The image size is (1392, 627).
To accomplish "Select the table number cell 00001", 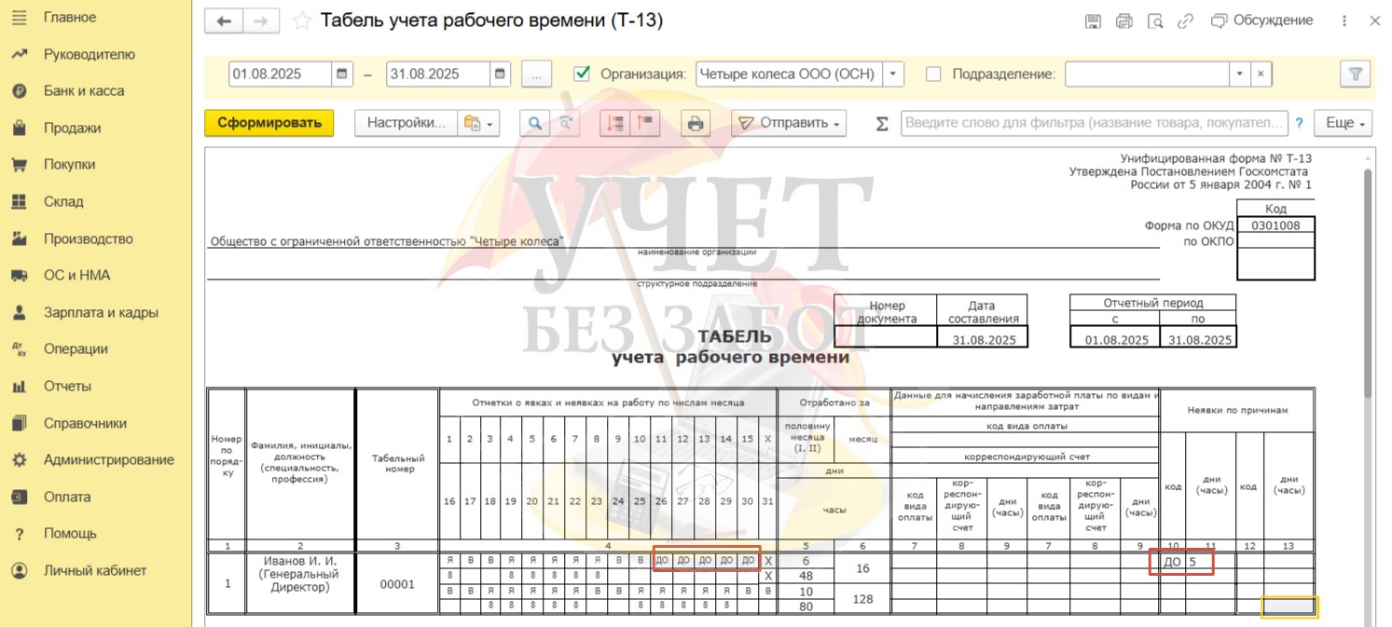I will tap(397, 583).
